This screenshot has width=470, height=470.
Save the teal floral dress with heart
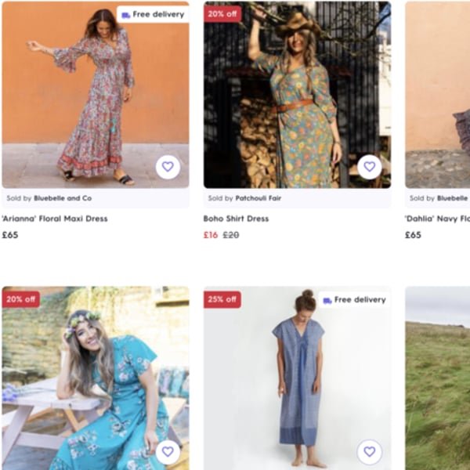(x=168, y=452)
